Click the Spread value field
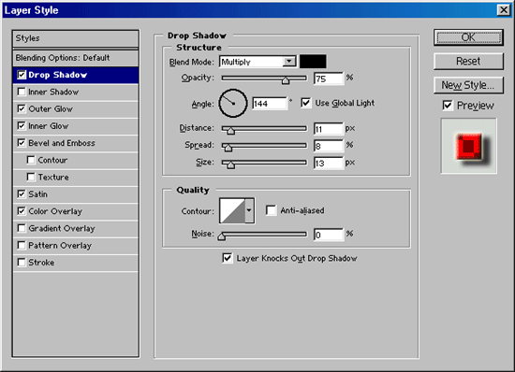515x372 pixels. (x=329, y=146)
